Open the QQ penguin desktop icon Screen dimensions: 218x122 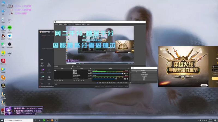point(3,37)
